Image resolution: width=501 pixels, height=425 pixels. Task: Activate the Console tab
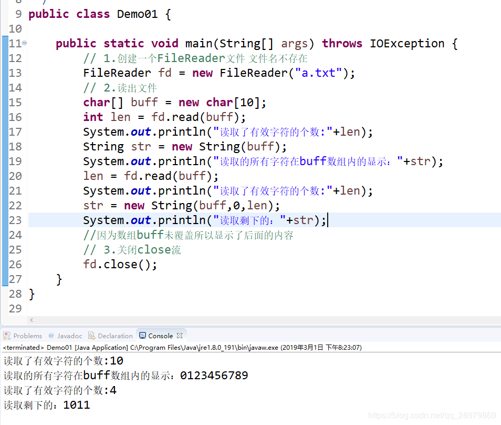(x=156, y=336)
